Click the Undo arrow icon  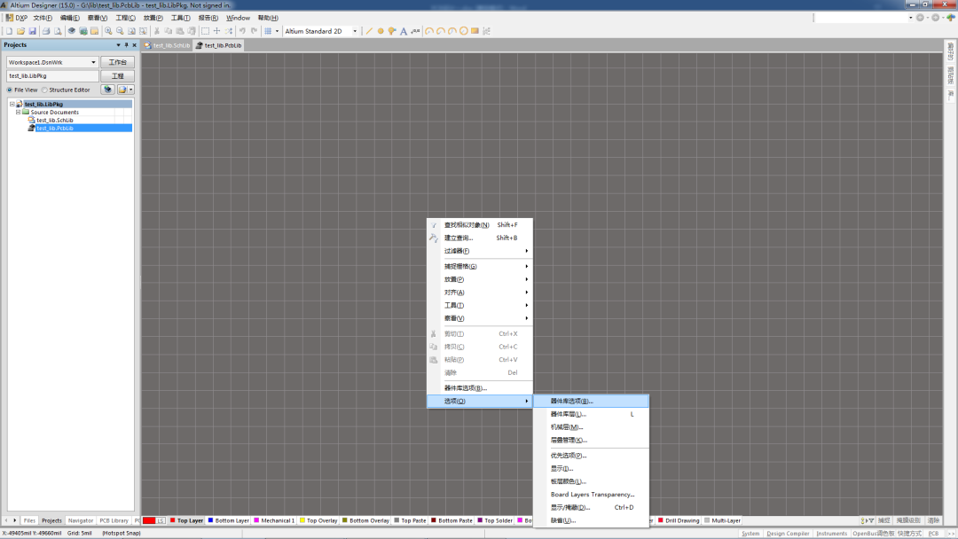click(242, 31)
